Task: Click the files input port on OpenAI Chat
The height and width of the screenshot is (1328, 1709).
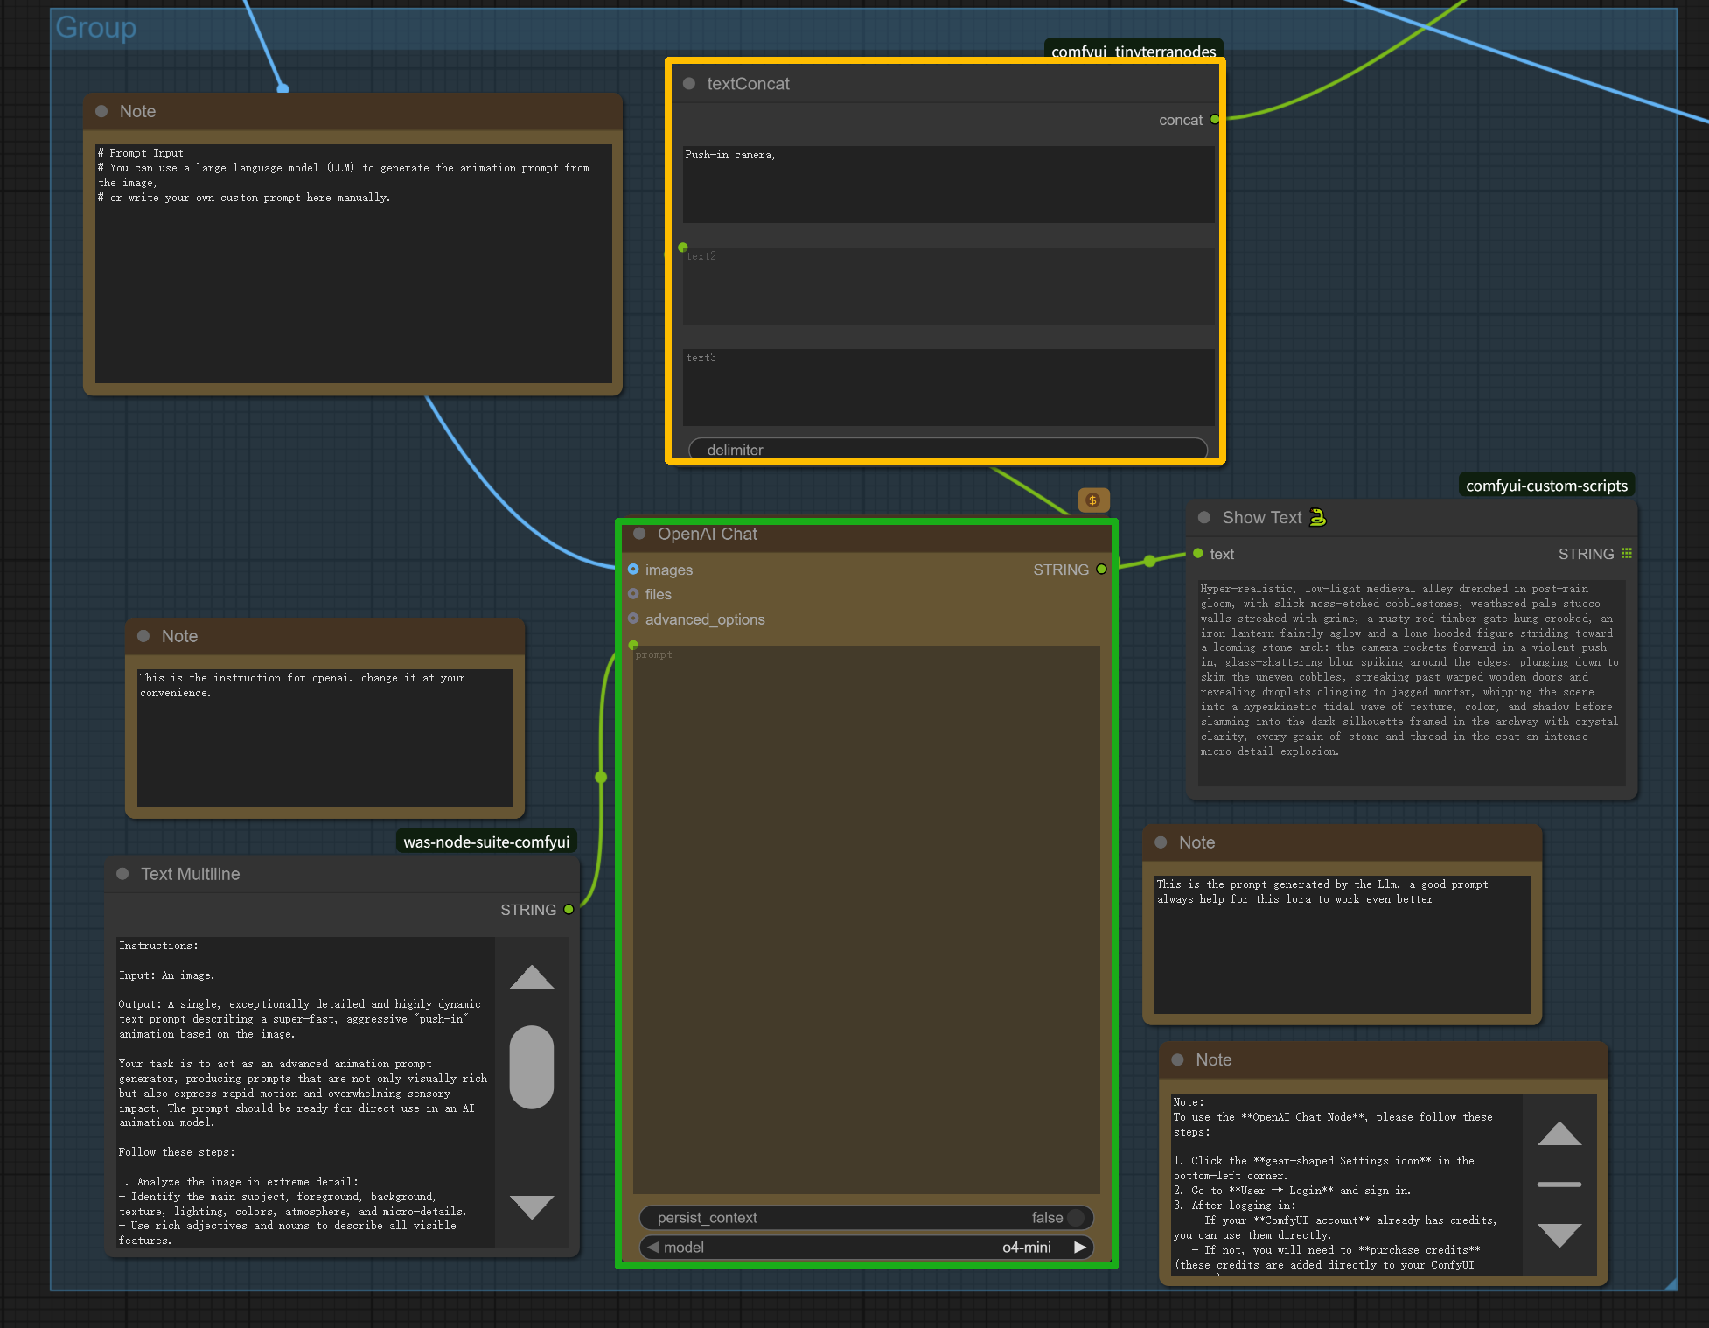Action: point(633,594)
